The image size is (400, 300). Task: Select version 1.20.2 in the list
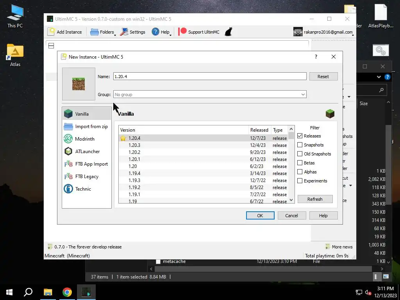[x=204, y=152]
